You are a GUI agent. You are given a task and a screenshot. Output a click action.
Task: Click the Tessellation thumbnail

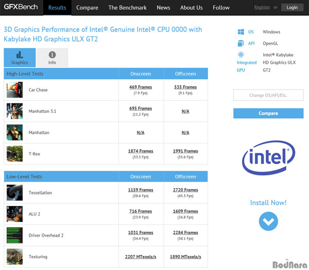point(14,192)
